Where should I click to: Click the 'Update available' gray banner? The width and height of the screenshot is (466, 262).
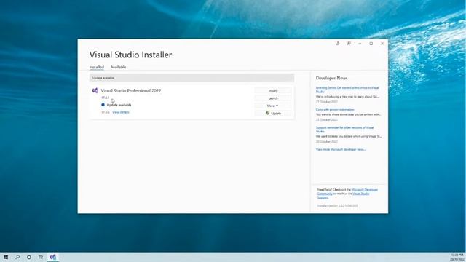point(191,78)
